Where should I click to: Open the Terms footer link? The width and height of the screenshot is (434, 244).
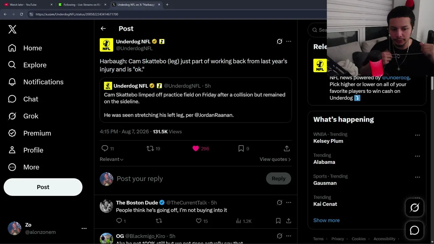[x=318, y=239]
